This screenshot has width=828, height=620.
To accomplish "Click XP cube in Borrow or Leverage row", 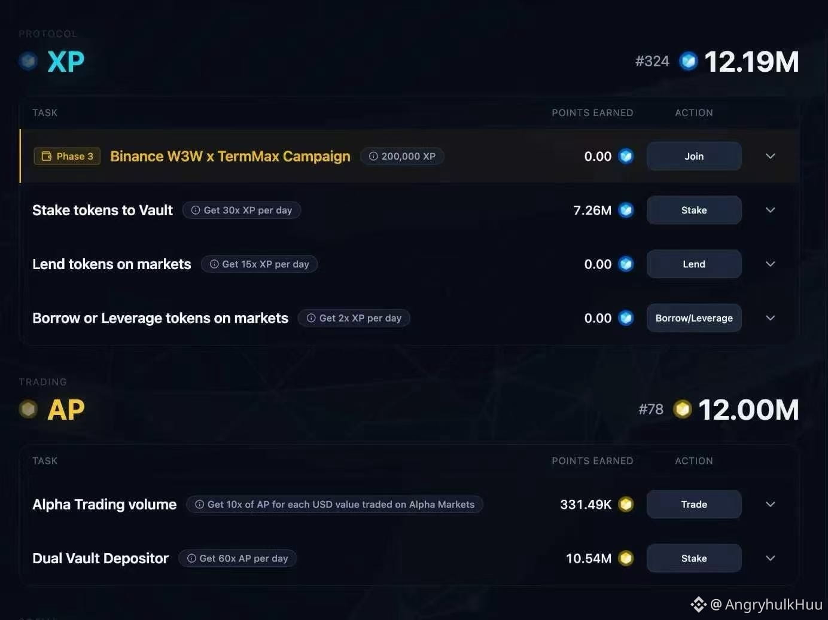I will click(626, 317).
